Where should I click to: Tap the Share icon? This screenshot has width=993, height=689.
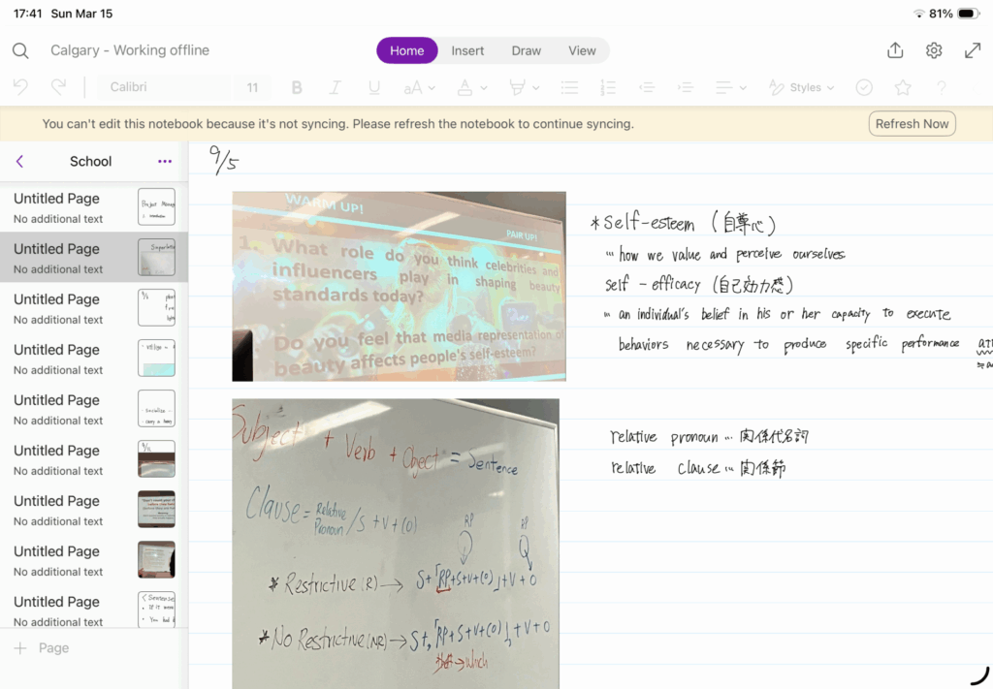[x=895, y=50]
